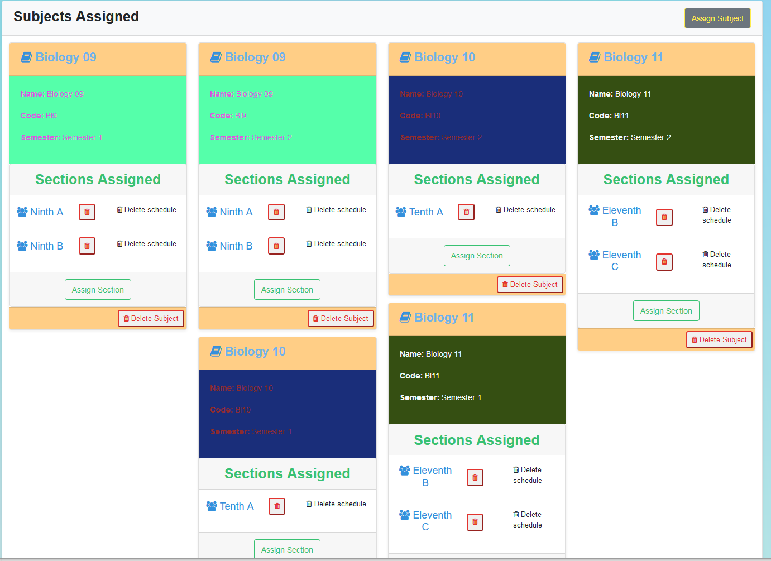Click trash icon for Ninth B in Semester 1 card

point(87,246)
